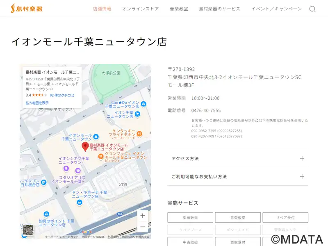This screenshot has height=246, width=328.
Task: Click the ケンタッキーフライドチキン restaurant marker
Action: pos(139,134)
